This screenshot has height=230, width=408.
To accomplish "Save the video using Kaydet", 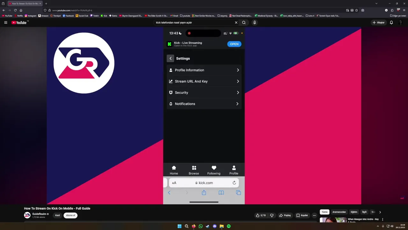I will pyautogui.click(x=302, y=215).
